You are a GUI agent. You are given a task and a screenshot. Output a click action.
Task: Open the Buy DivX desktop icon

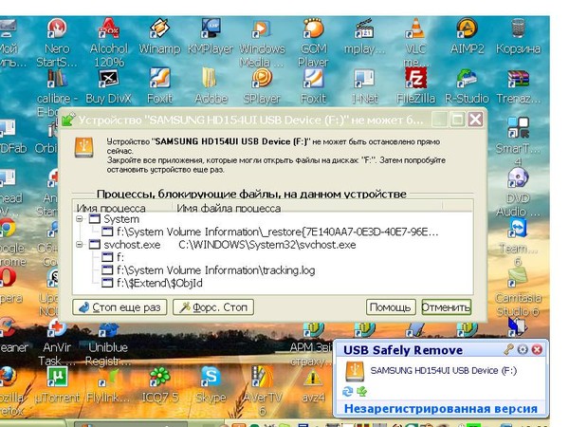tap(108, 87)
